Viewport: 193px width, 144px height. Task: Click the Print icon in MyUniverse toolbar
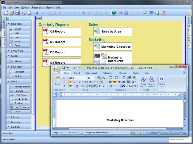click(24, 12)
